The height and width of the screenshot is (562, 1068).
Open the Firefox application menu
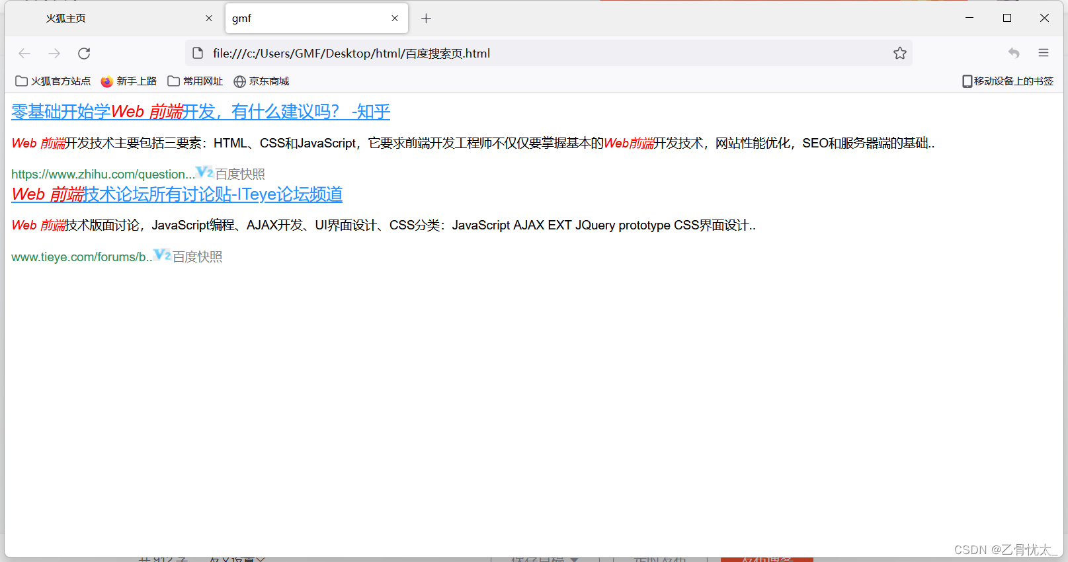1044,53
